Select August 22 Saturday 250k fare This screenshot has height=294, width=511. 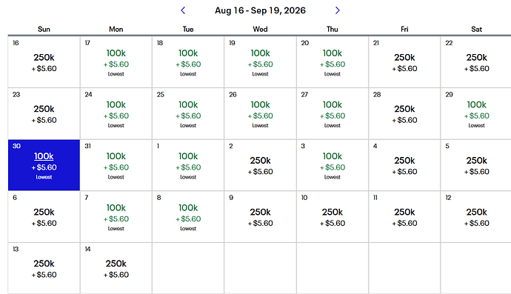coord(476,62)
